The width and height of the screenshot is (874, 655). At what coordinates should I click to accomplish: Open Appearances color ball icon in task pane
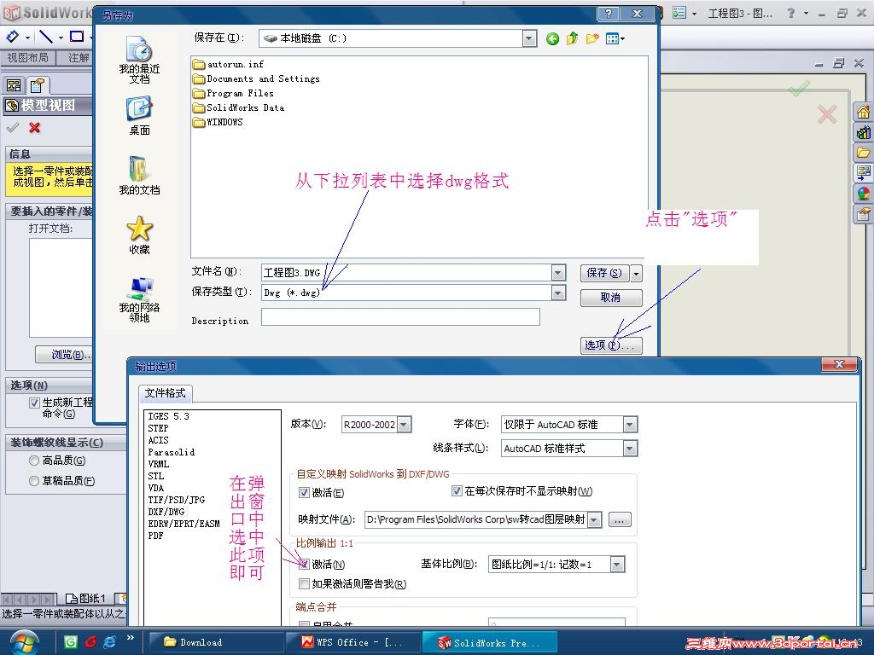coord(864,194)
